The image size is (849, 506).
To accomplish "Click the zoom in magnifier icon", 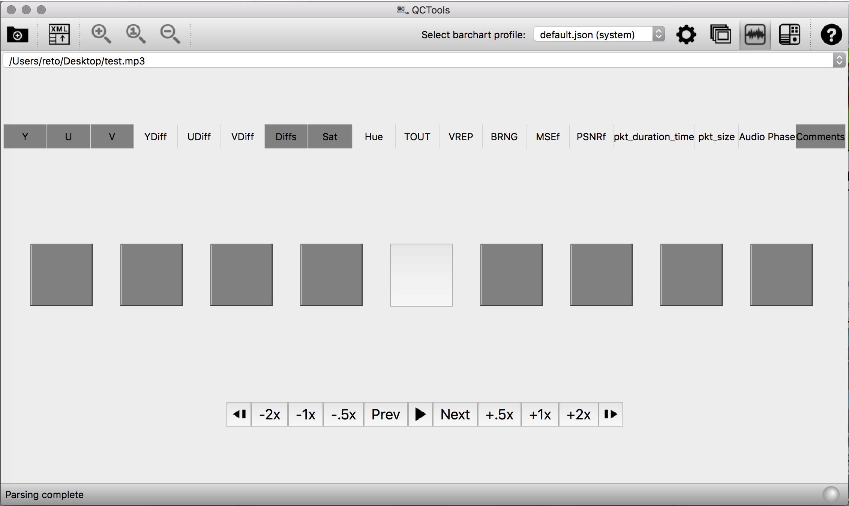I will click(101, 34).
